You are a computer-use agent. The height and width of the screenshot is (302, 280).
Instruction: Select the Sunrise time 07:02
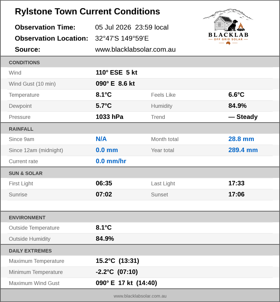point(104,194)
